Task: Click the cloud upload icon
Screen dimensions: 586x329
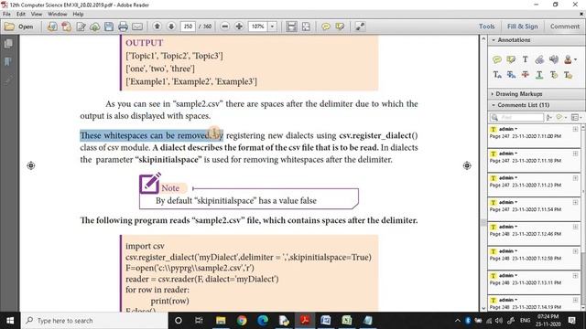Action: click(95, 27)
